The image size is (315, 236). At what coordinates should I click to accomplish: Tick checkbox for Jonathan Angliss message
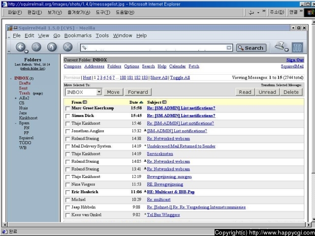point(68,131)
